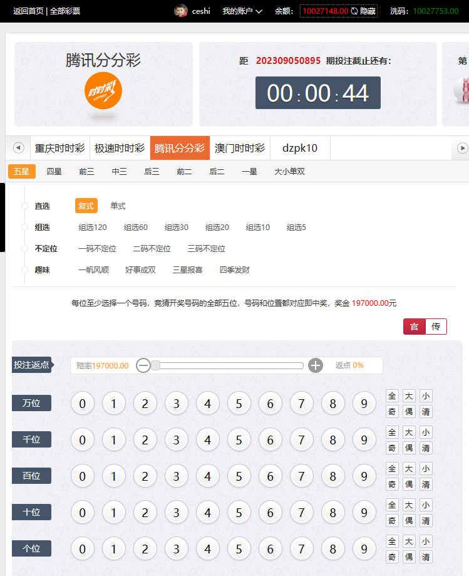Choose 三码不定位 option

206,249
